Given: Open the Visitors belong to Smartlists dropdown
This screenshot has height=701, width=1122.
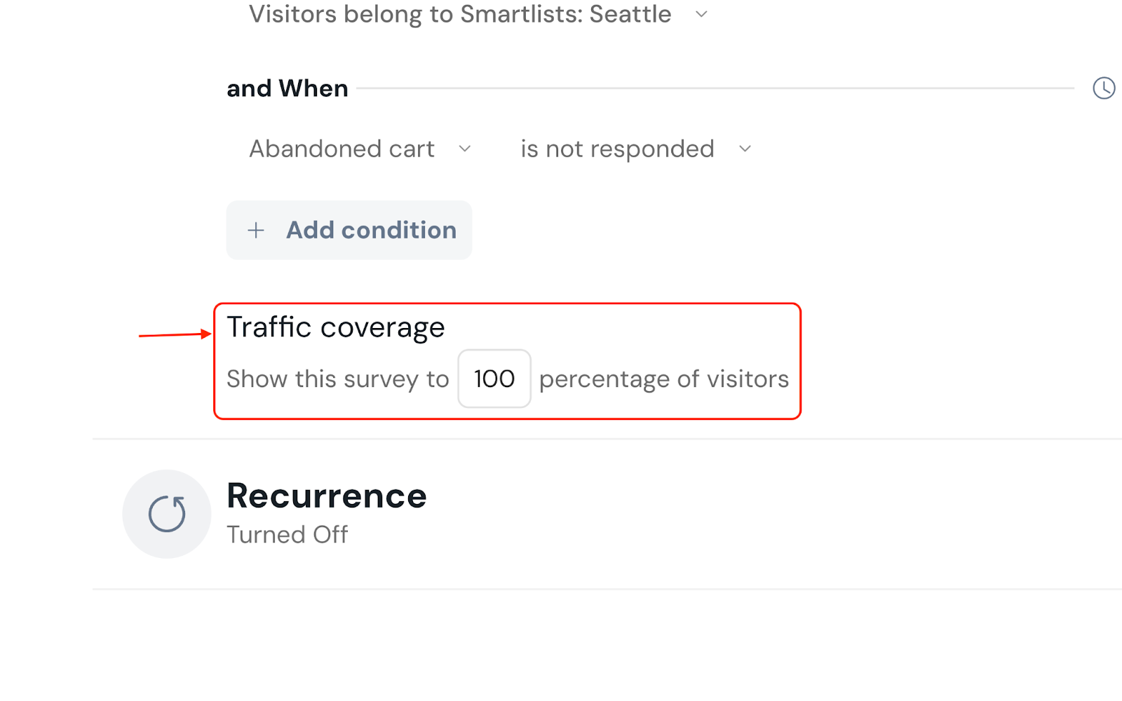Looking at the screenshot, I should (460, 14).
